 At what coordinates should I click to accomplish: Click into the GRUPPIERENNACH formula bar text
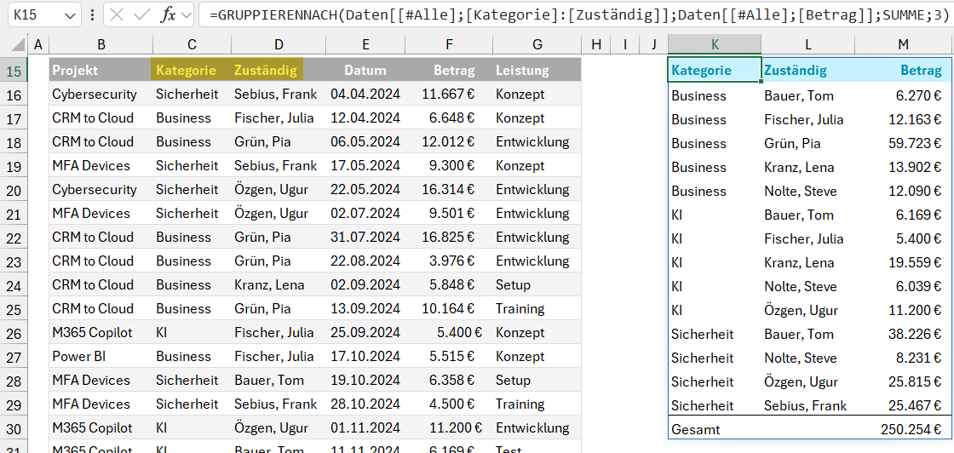point(578,15)
